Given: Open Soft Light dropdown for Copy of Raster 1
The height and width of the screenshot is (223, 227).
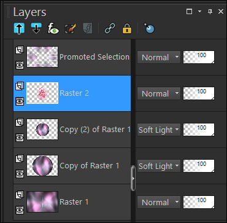Looking at the screenshot, I should point(159,166).
